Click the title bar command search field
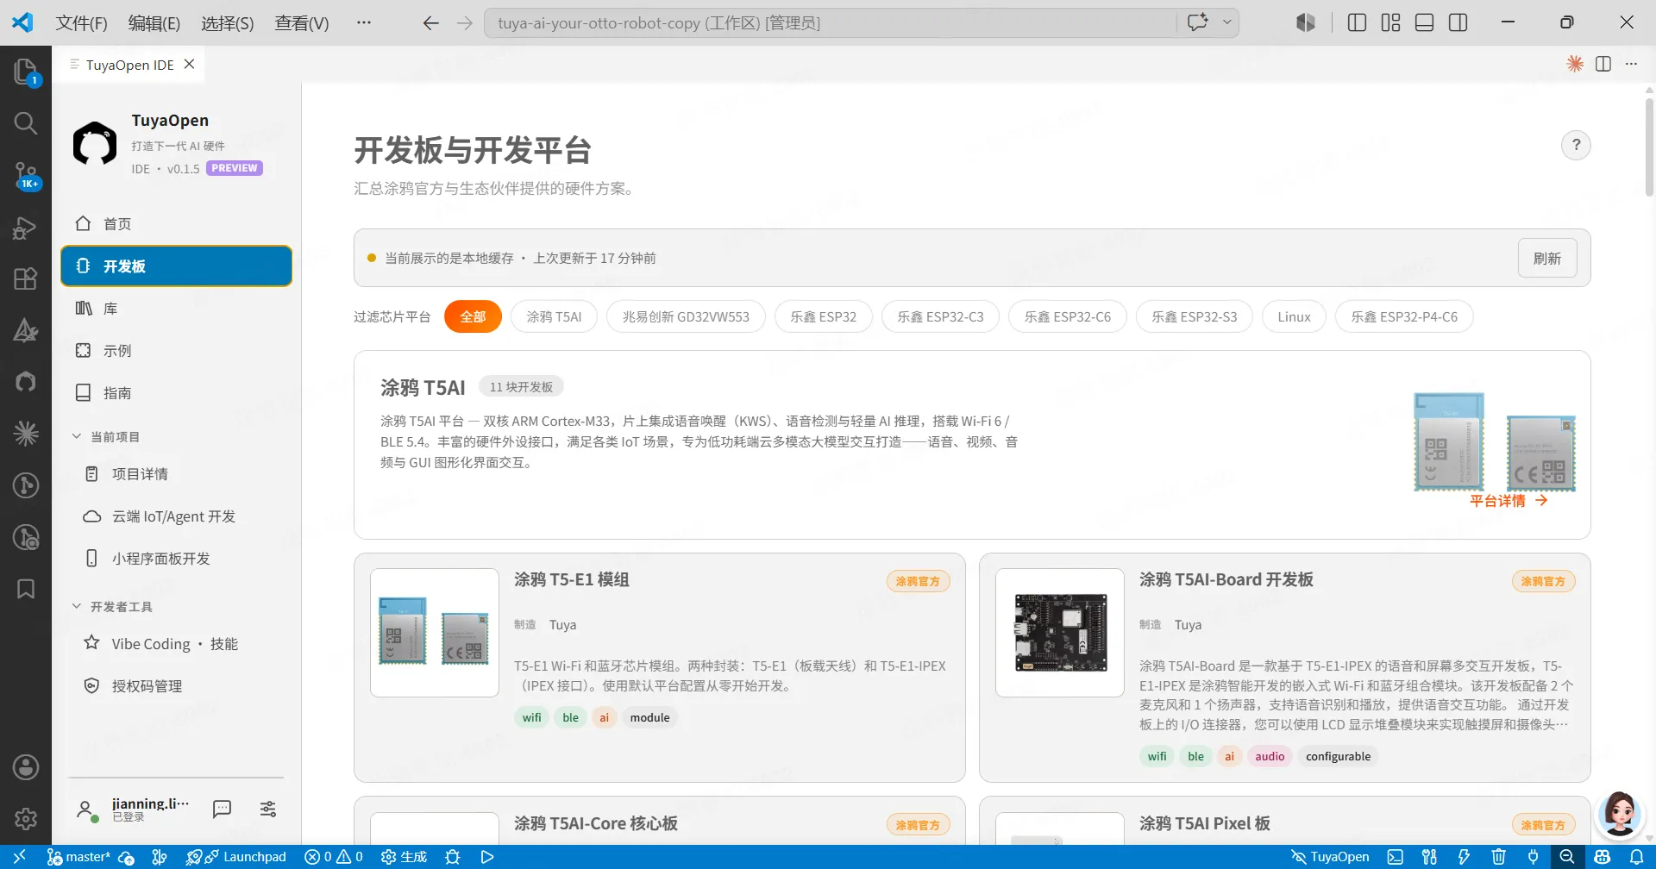 point(832,22)
